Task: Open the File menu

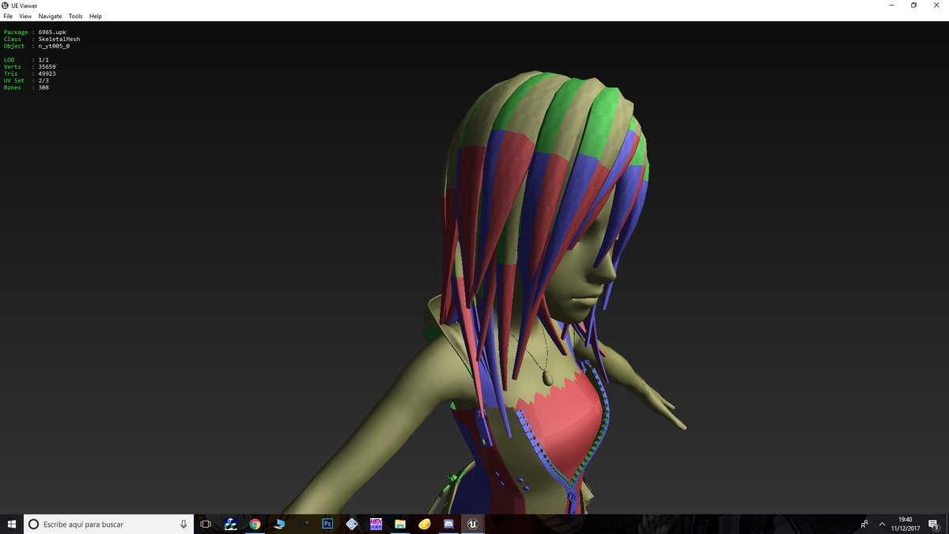Action: [8, 16]
